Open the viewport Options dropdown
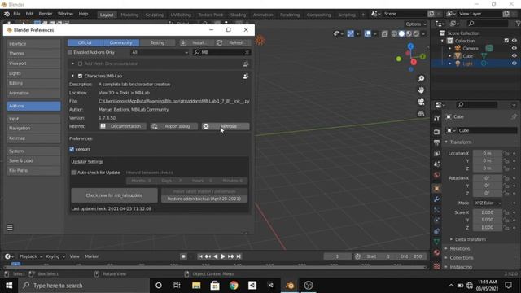The width and height of the screenshot is (521, 293). click(x=416, y=24)
